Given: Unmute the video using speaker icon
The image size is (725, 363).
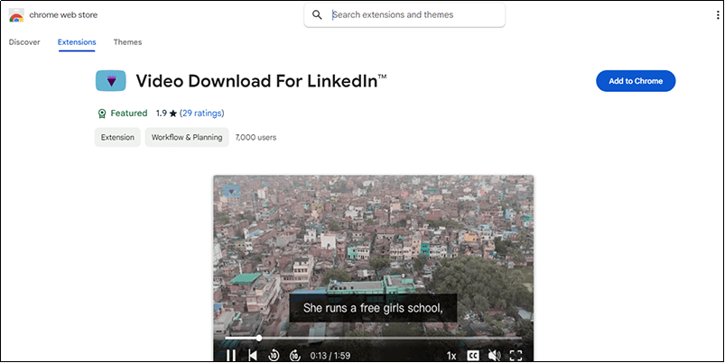Looking at the screenshot, I should pyautogui.click(x=494, y=356).
